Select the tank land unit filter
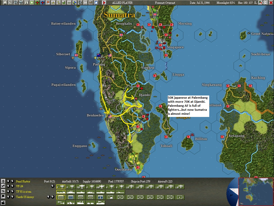The image size is (274, 206). (x=110, y=197)
